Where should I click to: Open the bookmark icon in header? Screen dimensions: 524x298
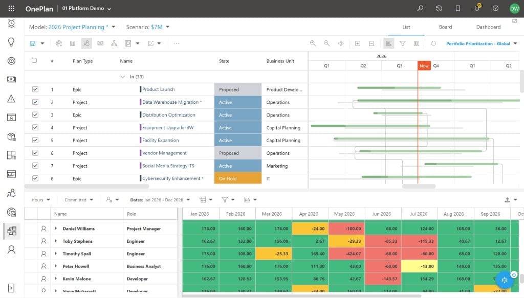(458, 8)
